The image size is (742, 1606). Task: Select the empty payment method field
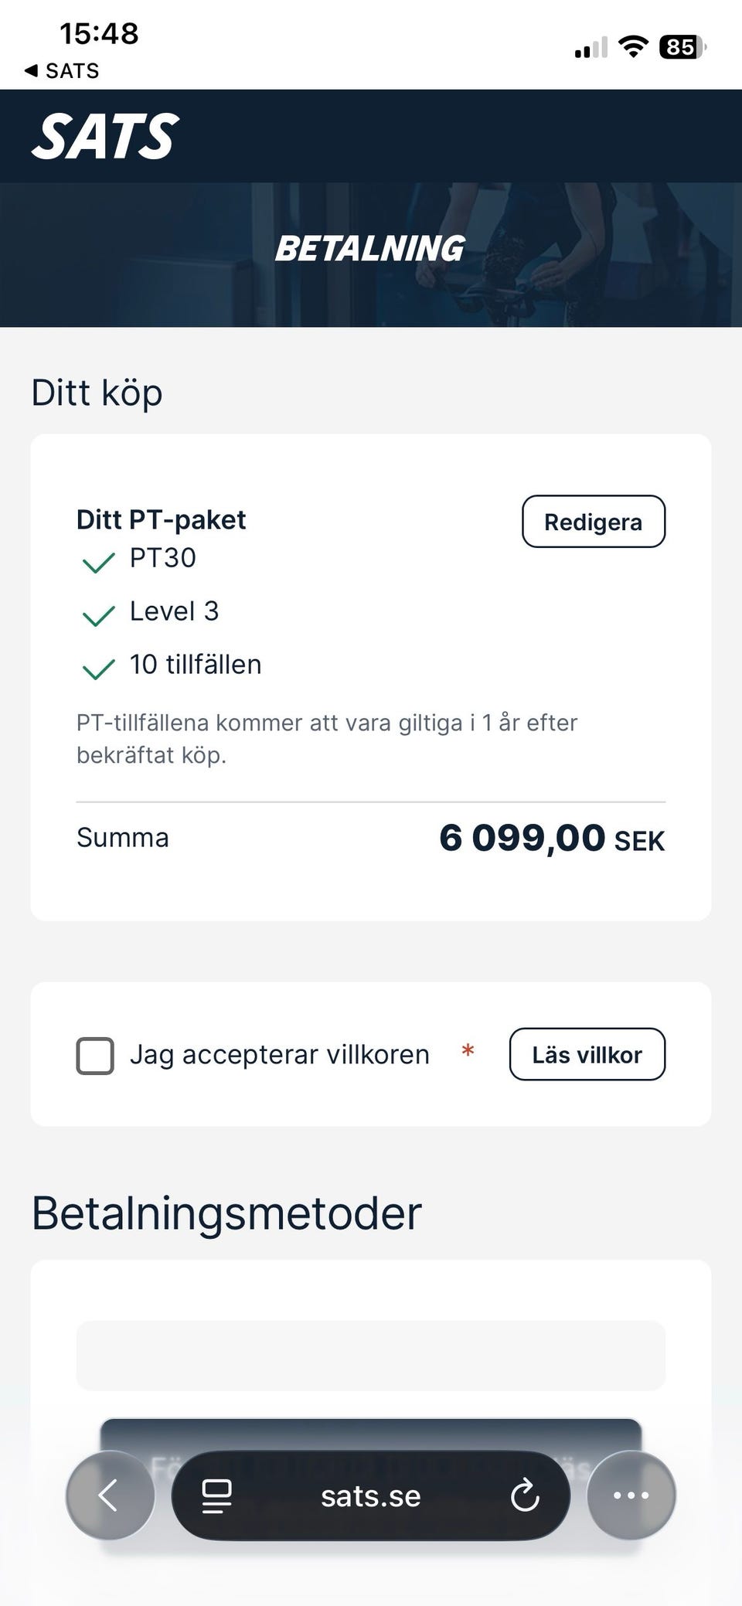pyautogui.click(x=370, y=1355)
